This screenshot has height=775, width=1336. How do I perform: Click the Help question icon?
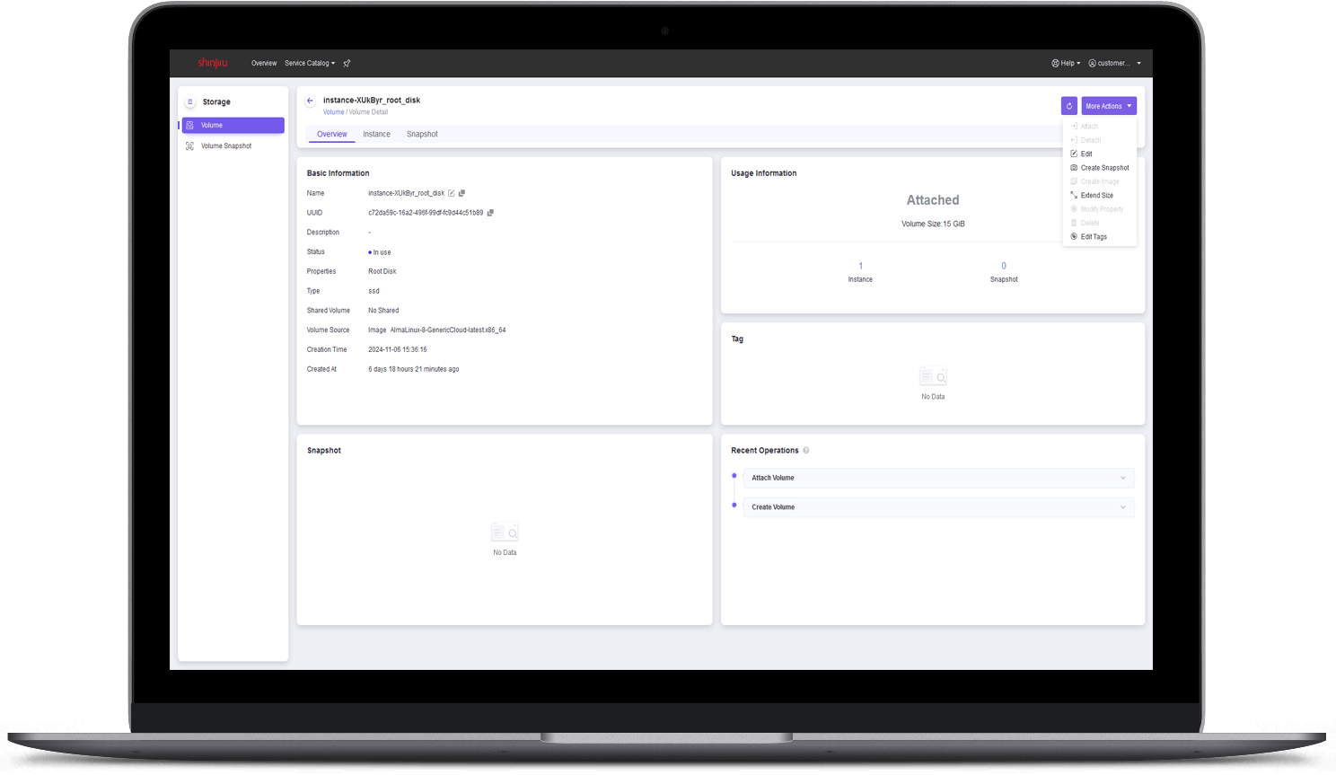(1056, 63)
